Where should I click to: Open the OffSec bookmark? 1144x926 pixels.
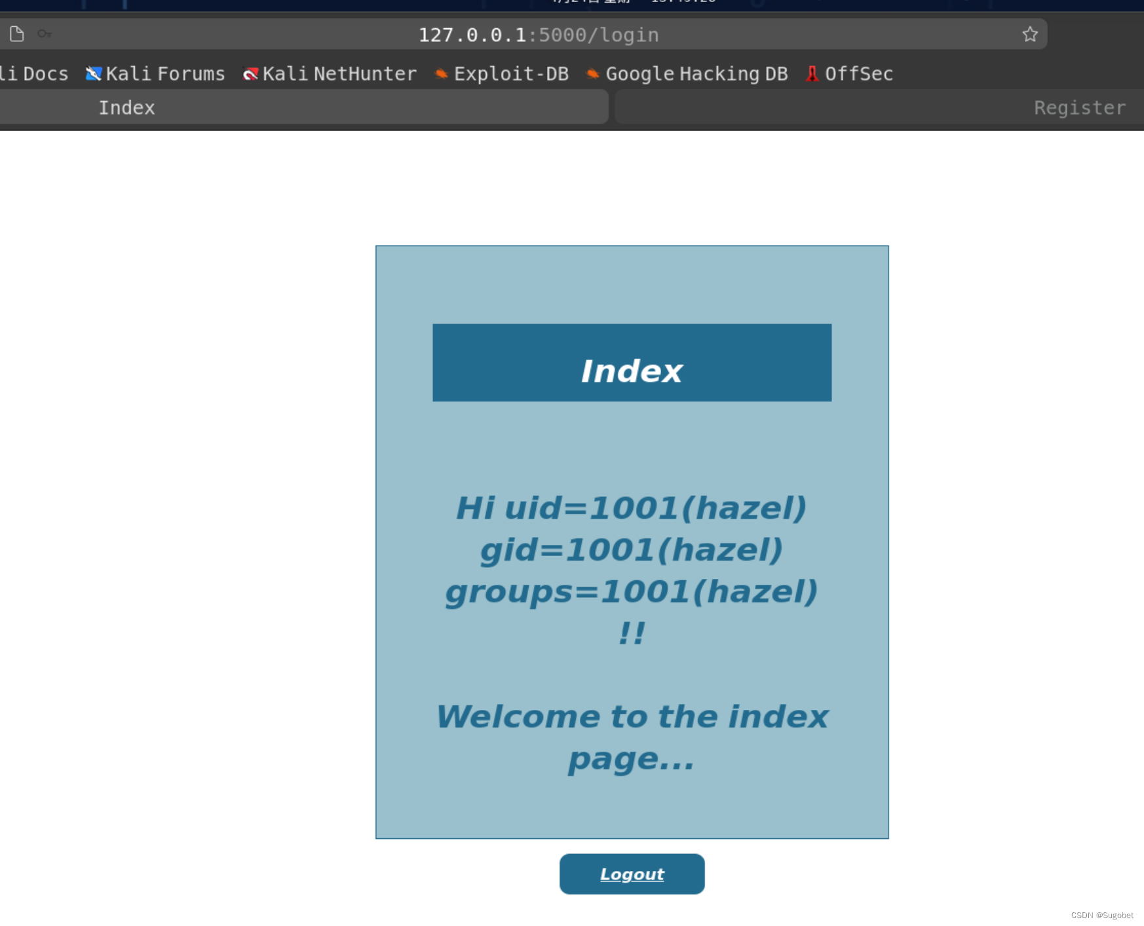(850, 74)
